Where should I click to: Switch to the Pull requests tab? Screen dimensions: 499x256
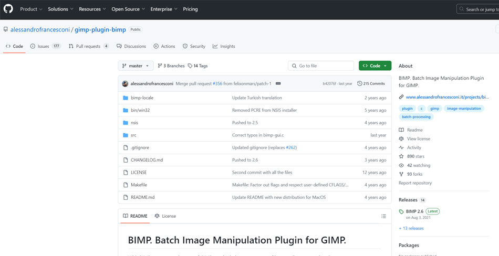(x=88, y=46)
